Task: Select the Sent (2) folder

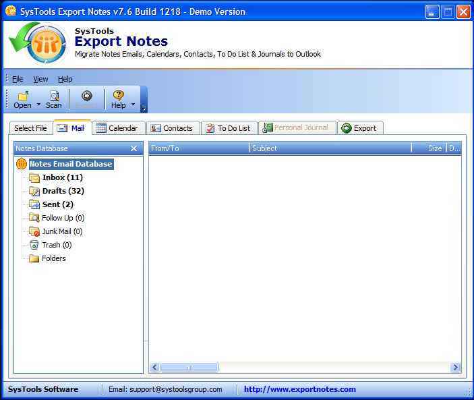Action: click(57, 204)
